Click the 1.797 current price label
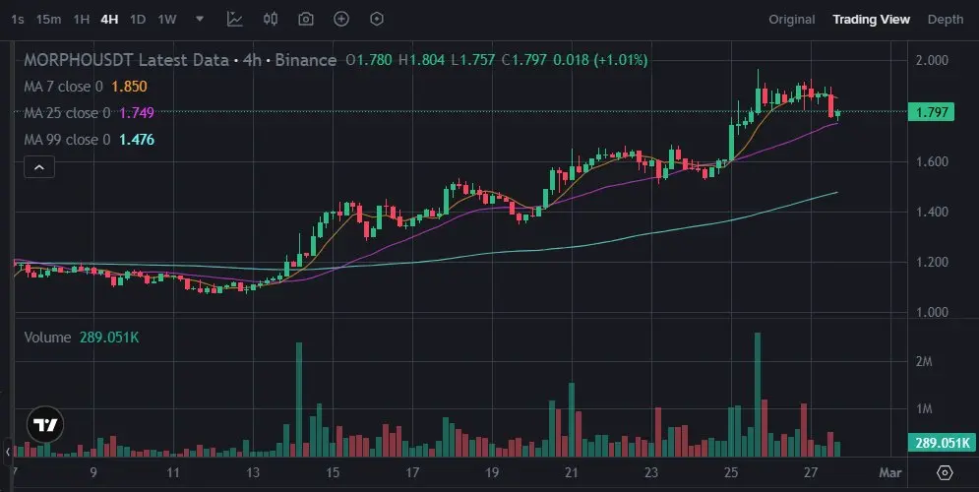979x492 pixels. click(x=931, y=112)
